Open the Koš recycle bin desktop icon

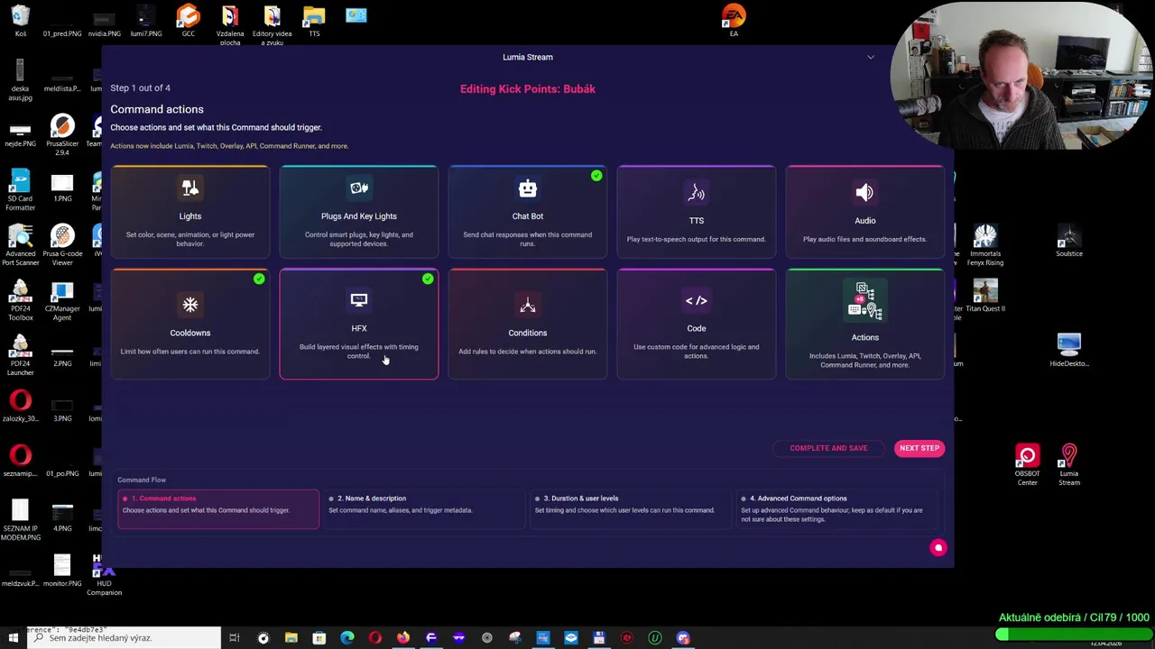pos(20,21)
